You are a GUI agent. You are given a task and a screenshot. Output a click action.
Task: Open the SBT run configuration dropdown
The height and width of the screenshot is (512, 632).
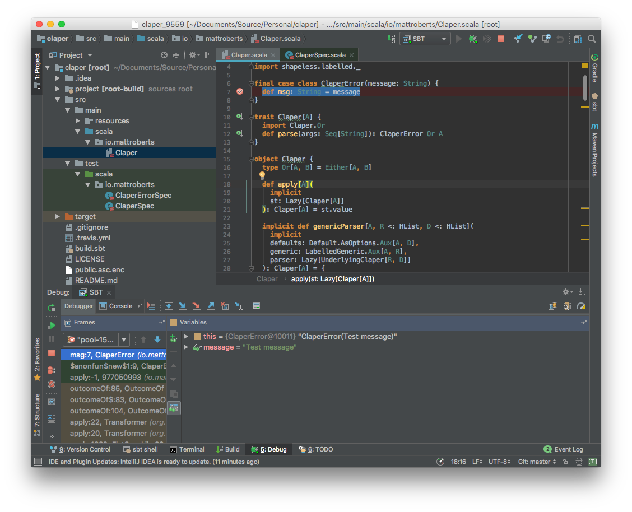pos(425,39)
